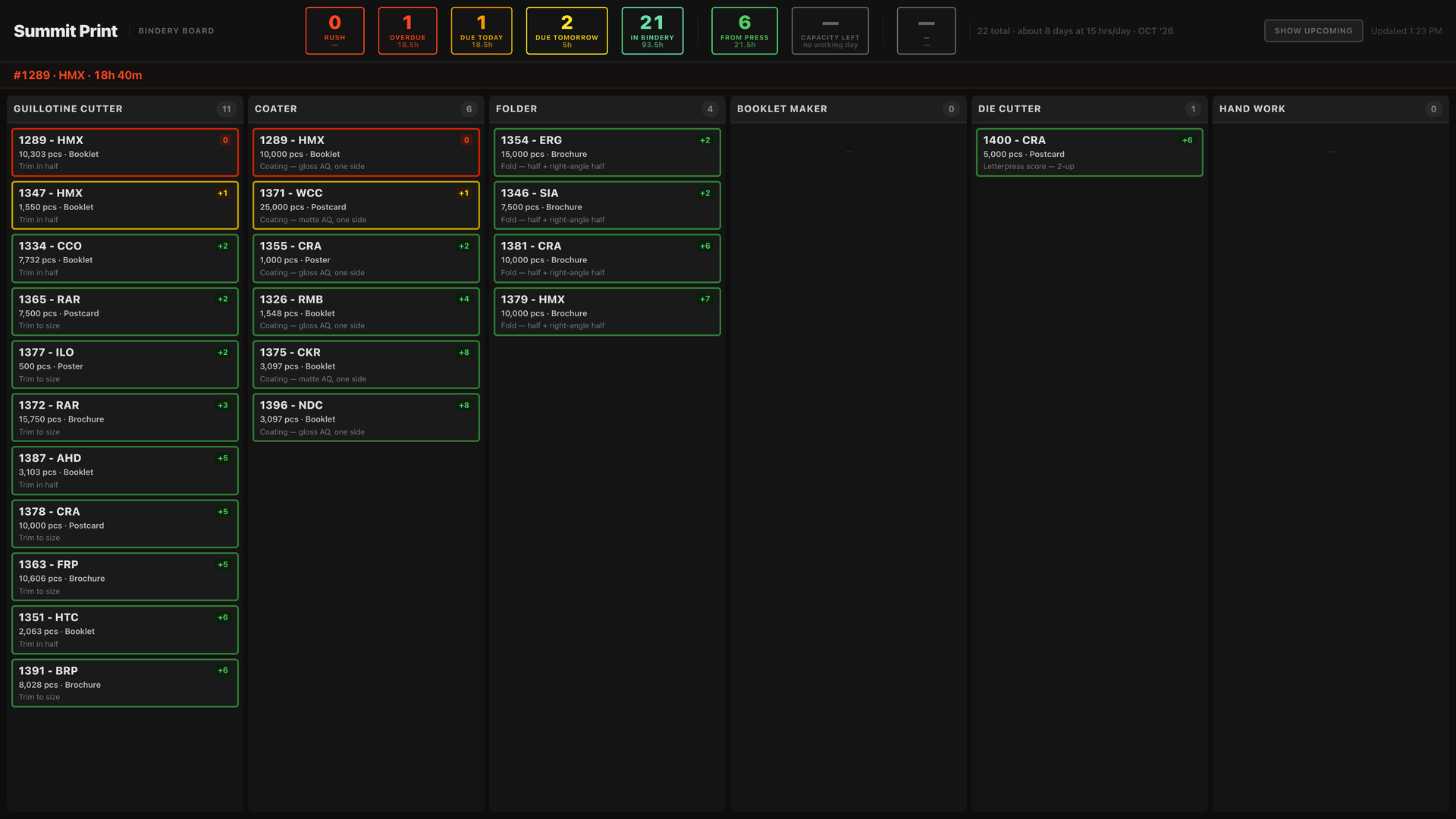Select the 1378 - CRA postcard card
Image resolution: width=1456 pixels, height=819 pixels.
125,524
